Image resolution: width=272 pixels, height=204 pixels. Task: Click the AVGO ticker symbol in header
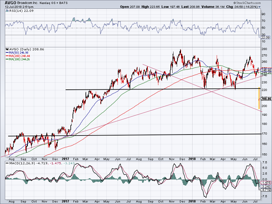point(10,3)
